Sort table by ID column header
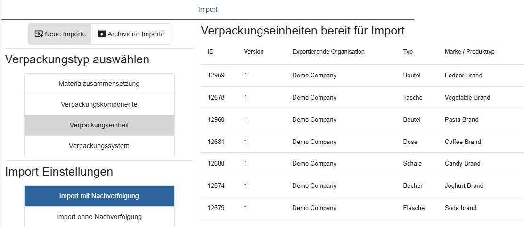This screenshot has width=524, height=227. [211, 52]
